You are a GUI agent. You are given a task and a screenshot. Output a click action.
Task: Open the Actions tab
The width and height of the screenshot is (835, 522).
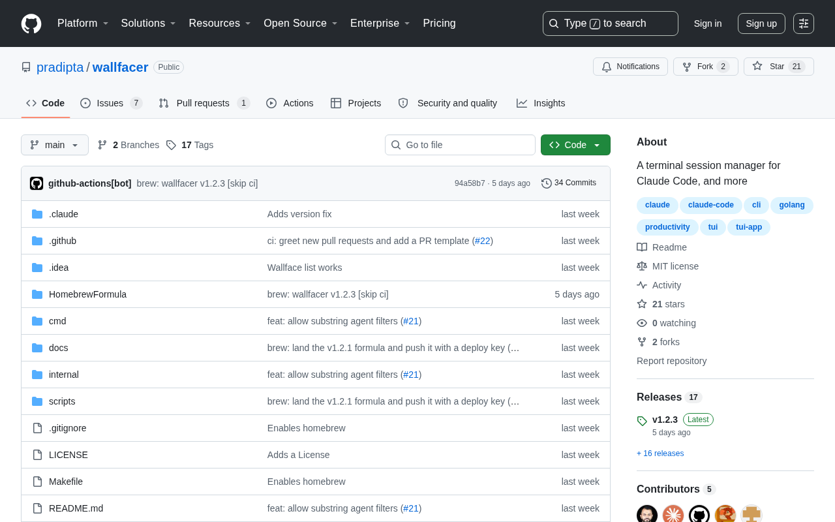(290, 103)
